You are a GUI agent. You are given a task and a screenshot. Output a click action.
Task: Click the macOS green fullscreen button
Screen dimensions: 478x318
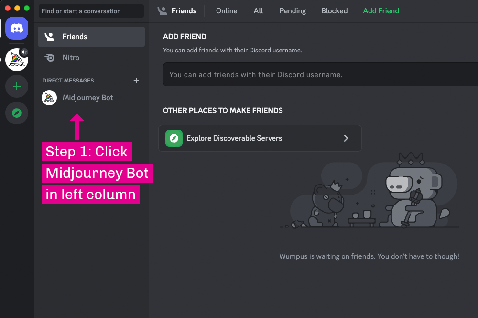[27, 8]
